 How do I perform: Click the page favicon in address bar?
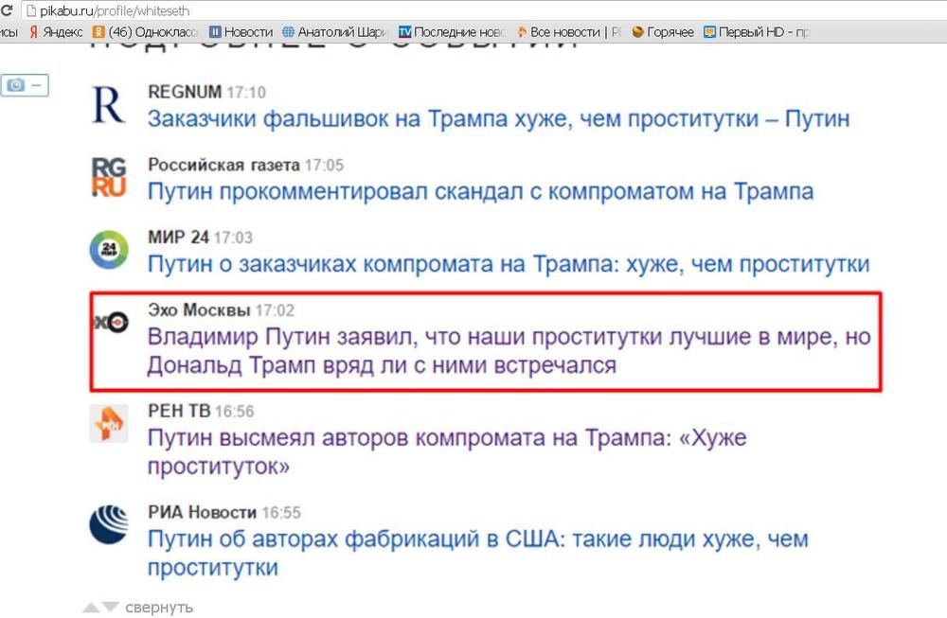(x=30, y=10)
